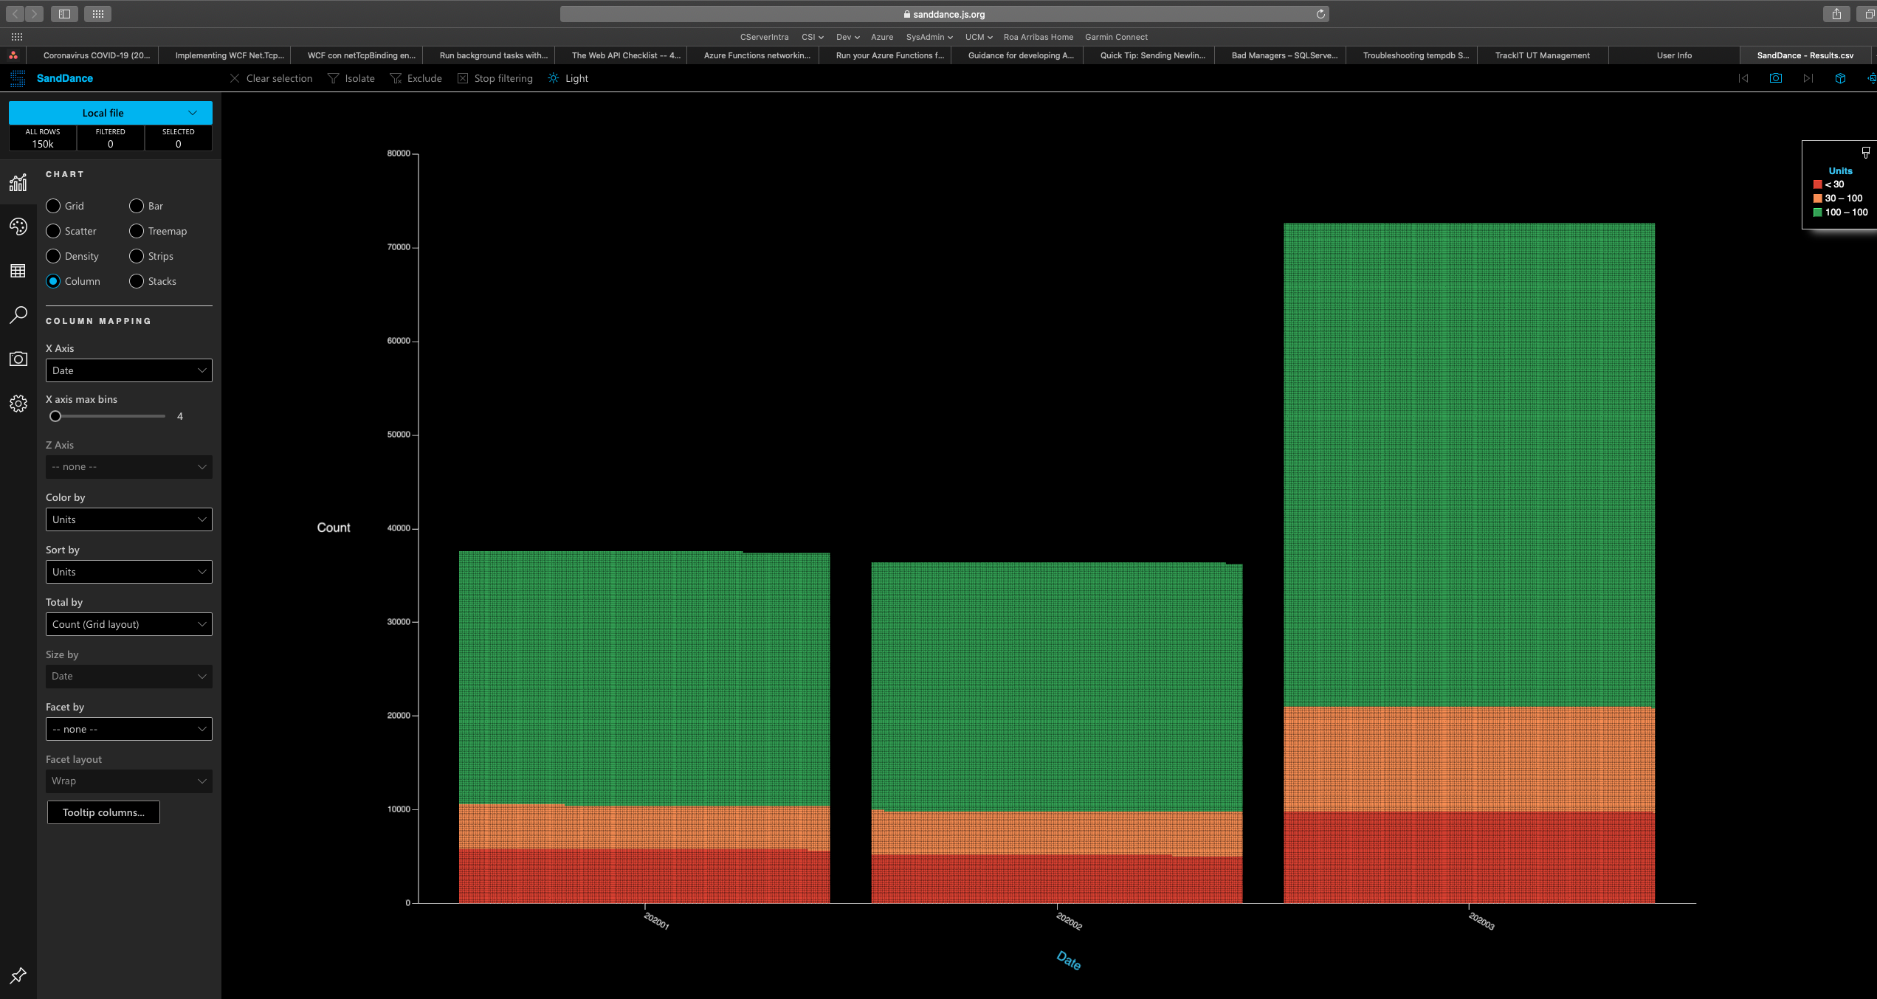Expand the Color by Units dropdown

pos(128,519)
